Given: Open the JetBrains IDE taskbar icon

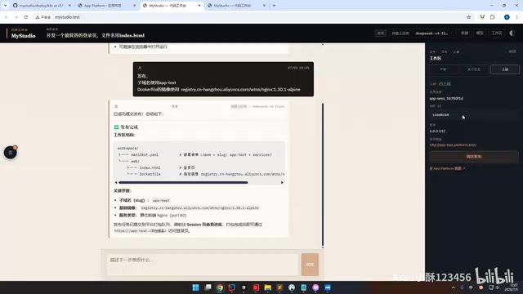Looking at the screenshot, I should pos(232,287).
